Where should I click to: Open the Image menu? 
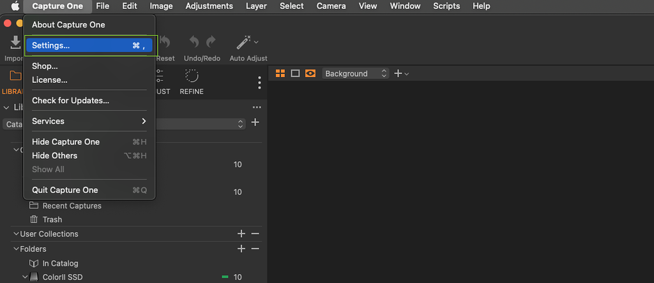[162, 6]
